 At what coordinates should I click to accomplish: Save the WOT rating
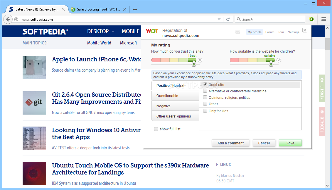tap(290, 143)
